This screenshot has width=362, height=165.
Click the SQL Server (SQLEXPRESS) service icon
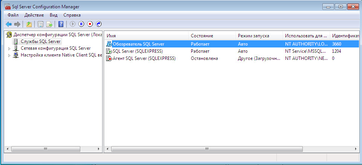click(109, 51)
